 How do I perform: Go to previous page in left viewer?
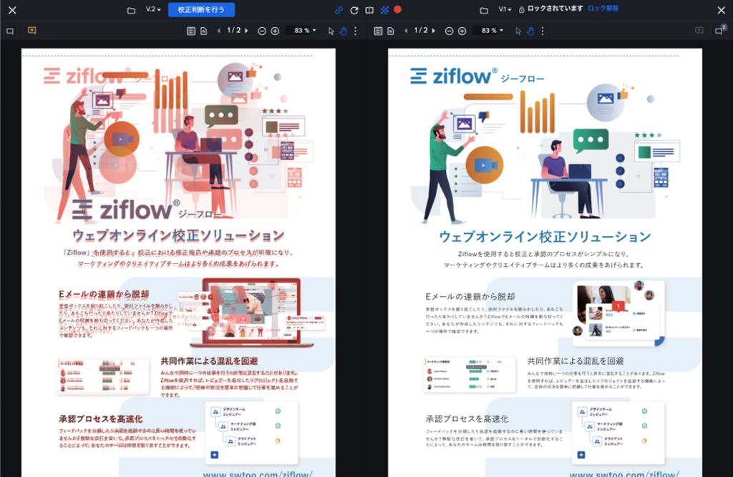coord(219,31)
